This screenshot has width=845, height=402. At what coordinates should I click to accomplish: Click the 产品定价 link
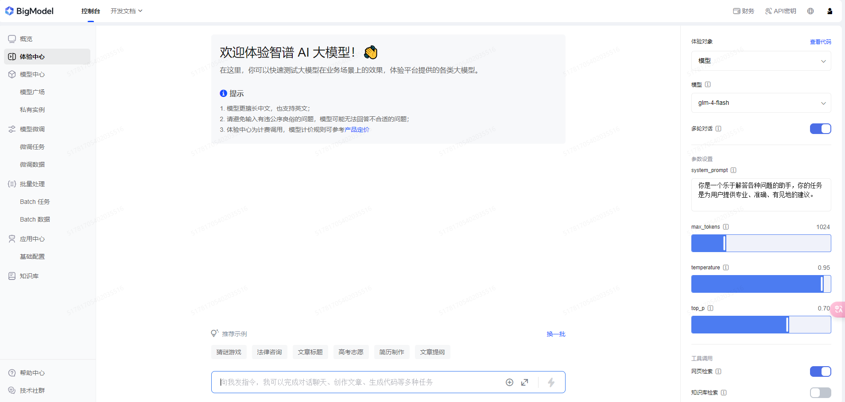coord(357,130)
